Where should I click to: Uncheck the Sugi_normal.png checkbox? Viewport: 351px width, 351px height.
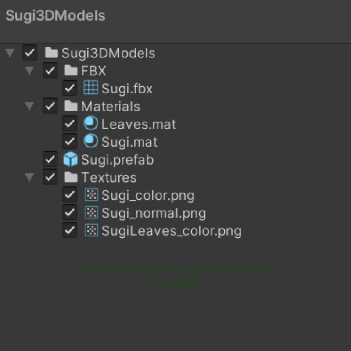point(70,213)
